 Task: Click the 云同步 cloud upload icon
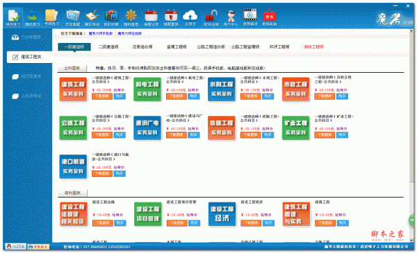[190, 17]
